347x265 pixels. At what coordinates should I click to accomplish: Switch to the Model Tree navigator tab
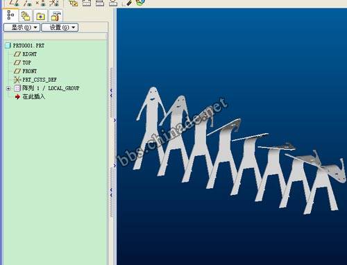[x=10, y=15]
